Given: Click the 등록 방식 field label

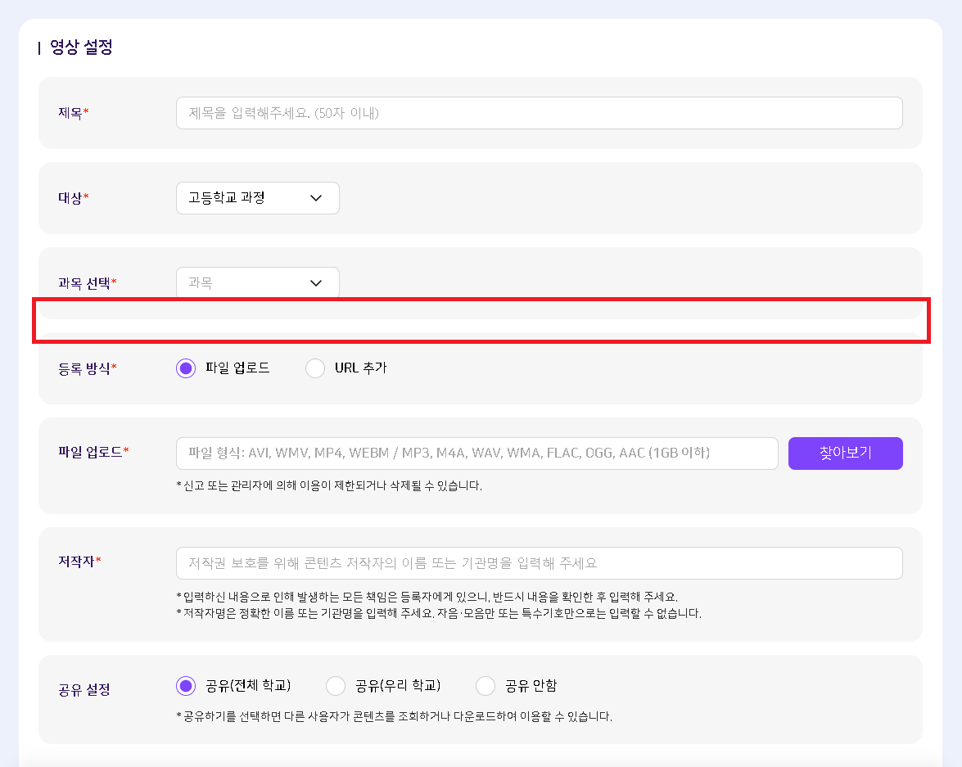Looking at the screenshot, I should point(84,368).
